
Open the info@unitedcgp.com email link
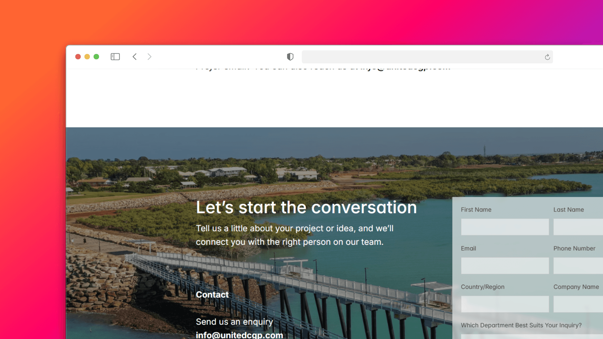(x=239, y=335)
